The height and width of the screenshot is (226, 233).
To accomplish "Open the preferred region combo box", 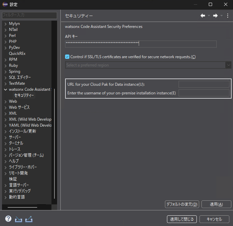I will point(148,65).
